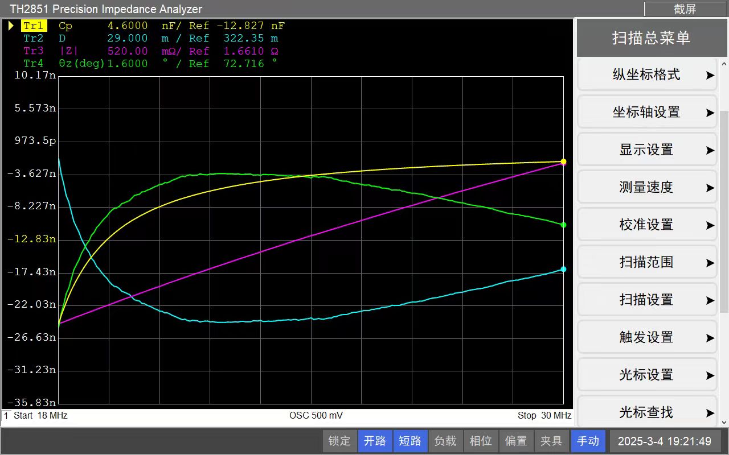The image size is (729, 455).
Task: Select the Tr1 Cp trace label
Action: pyautogui.click(x=34, y=26)
